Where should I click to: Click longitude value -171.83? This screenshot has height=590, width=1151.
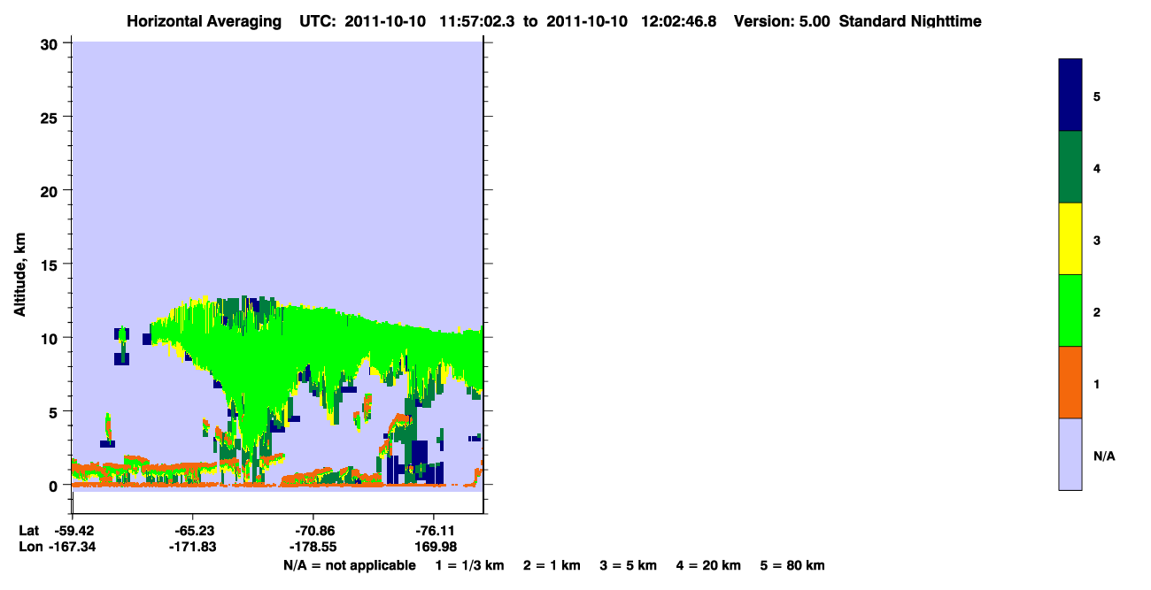coord(192,547)
